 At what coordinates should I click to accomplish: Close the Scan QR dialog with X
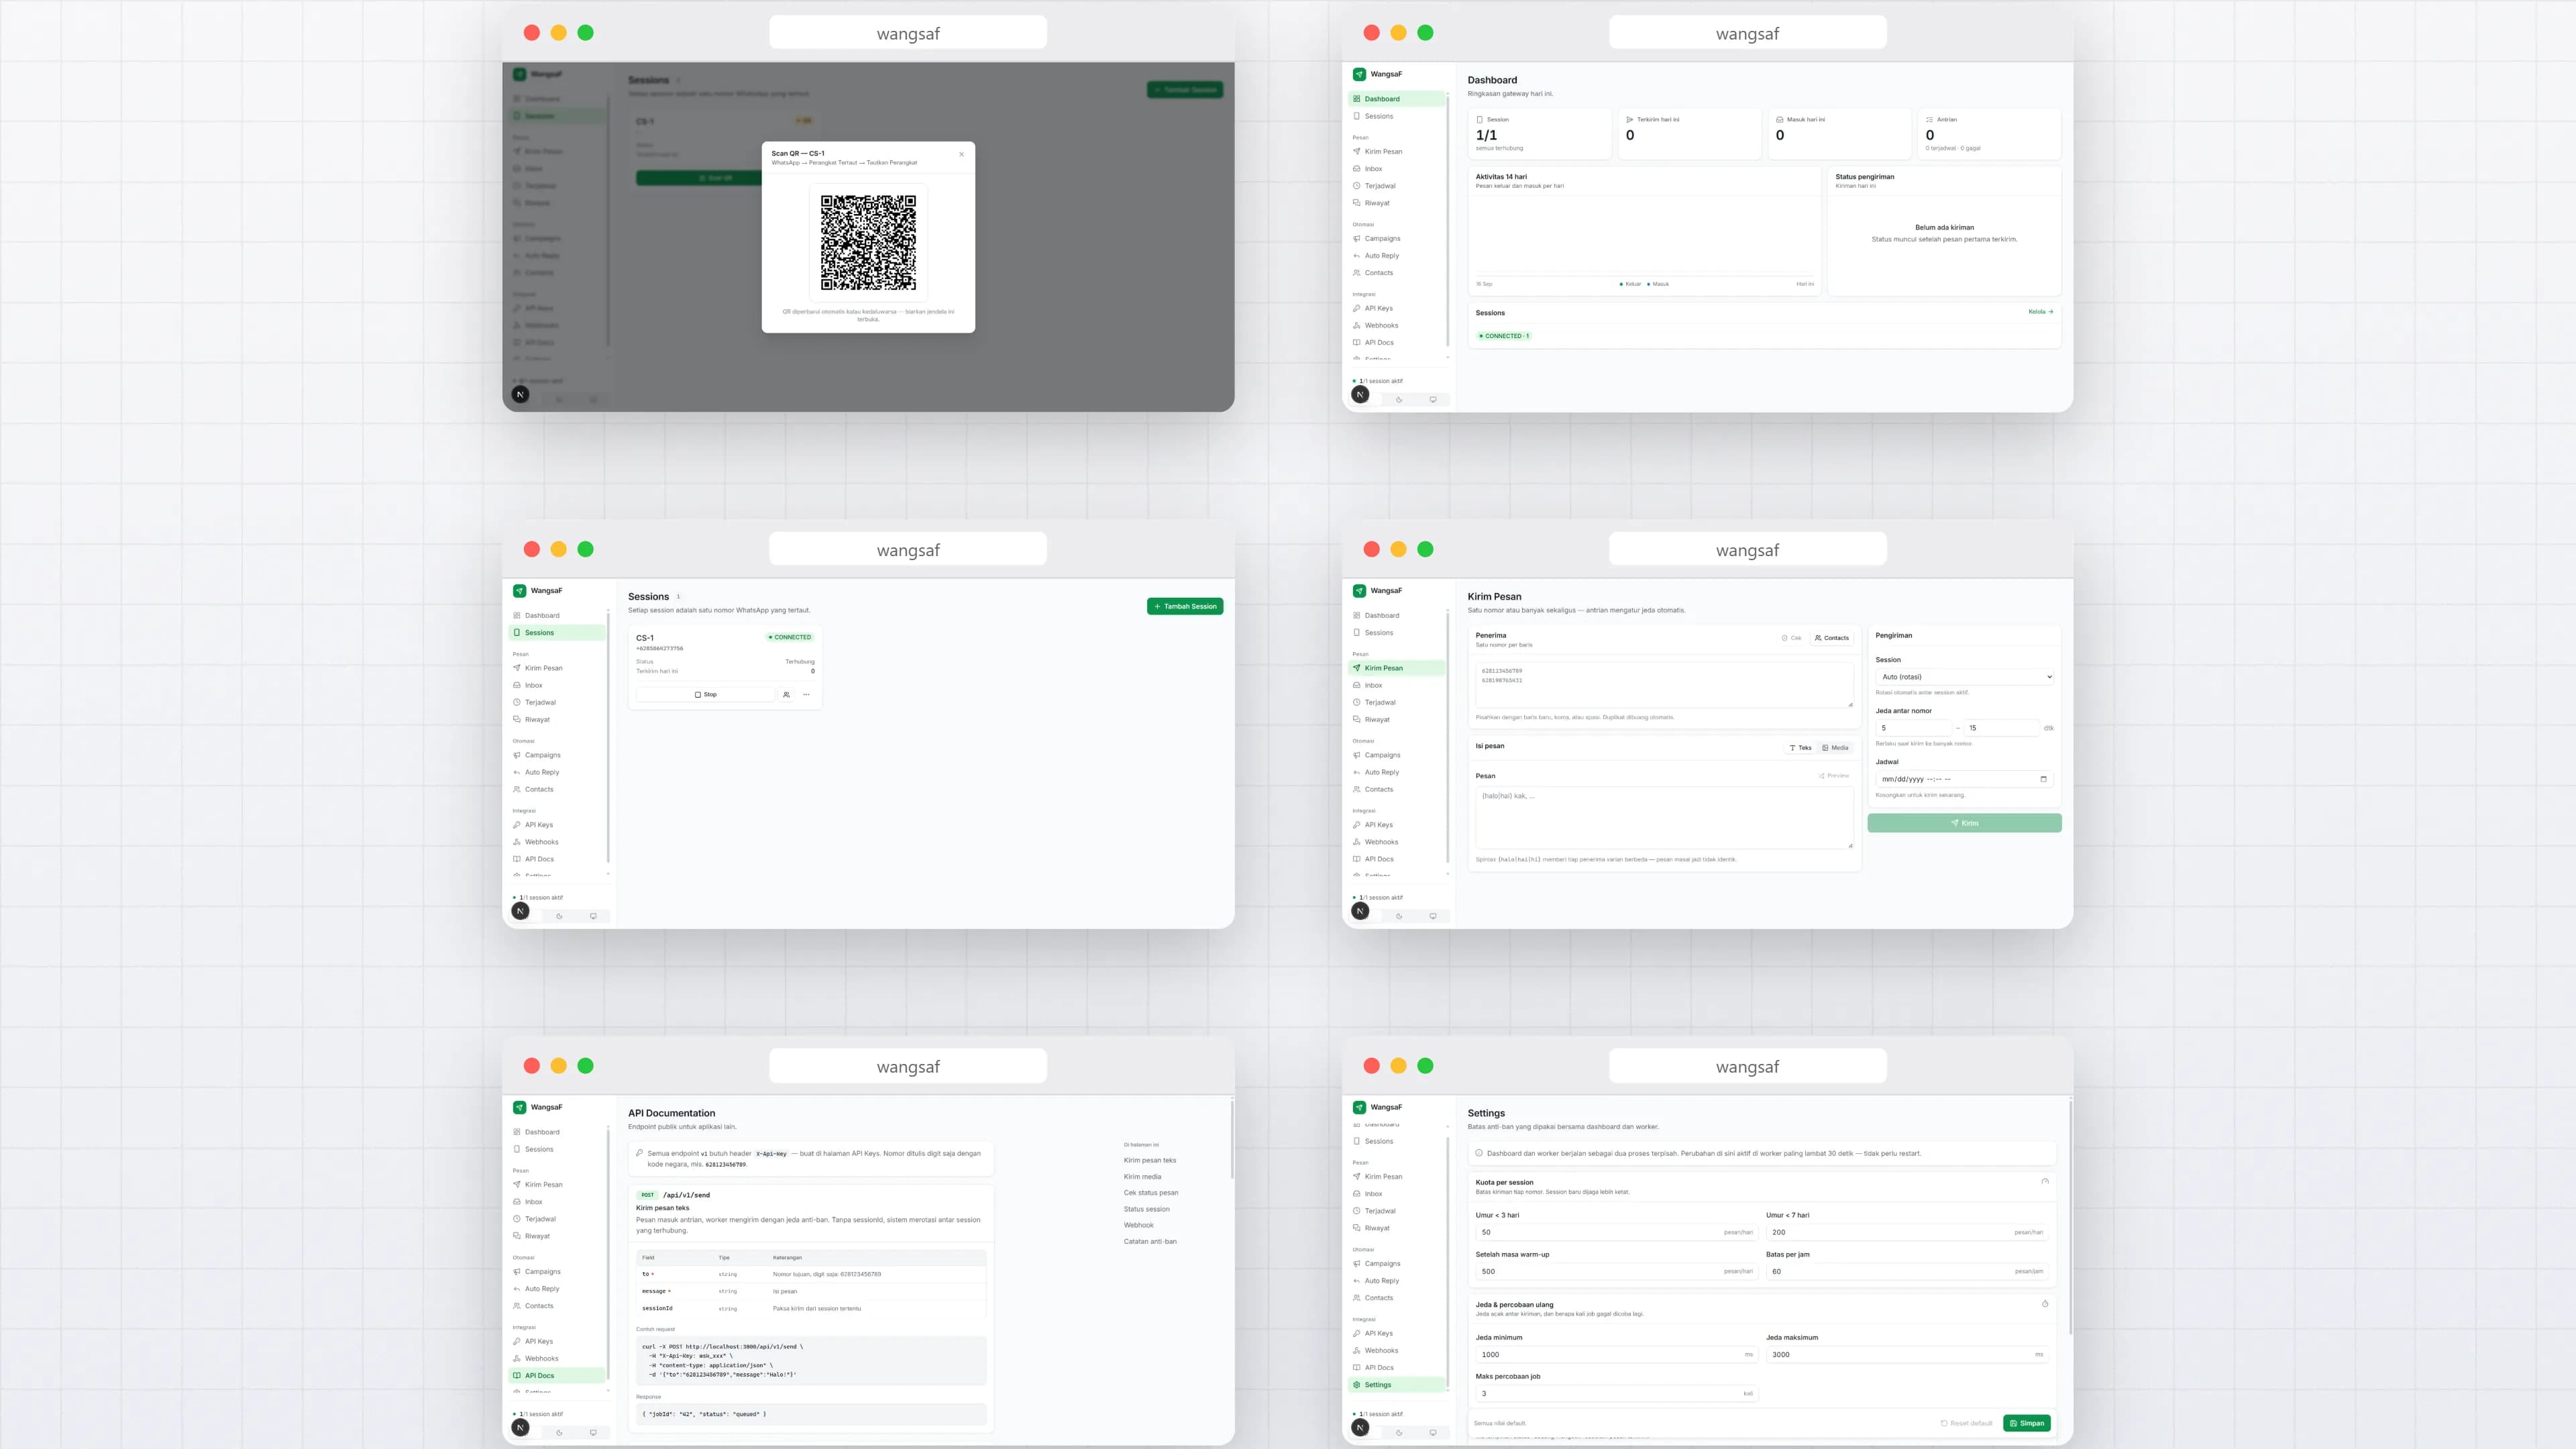click(x=961, y=154)
